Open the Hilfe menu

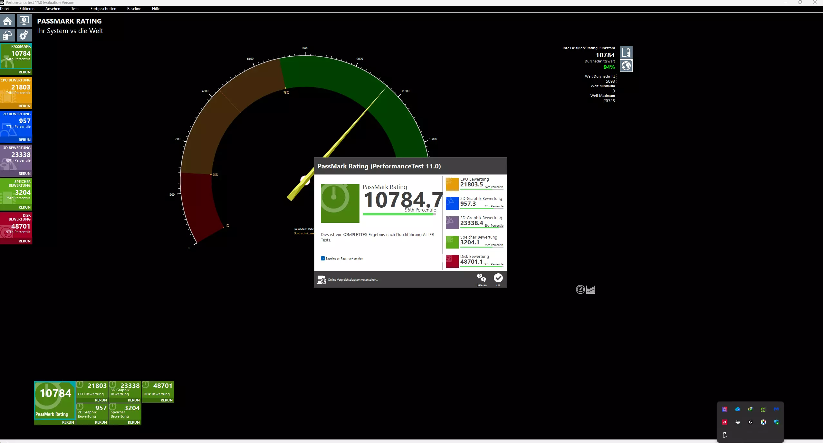pyautogui.click(x=156, y=9)
